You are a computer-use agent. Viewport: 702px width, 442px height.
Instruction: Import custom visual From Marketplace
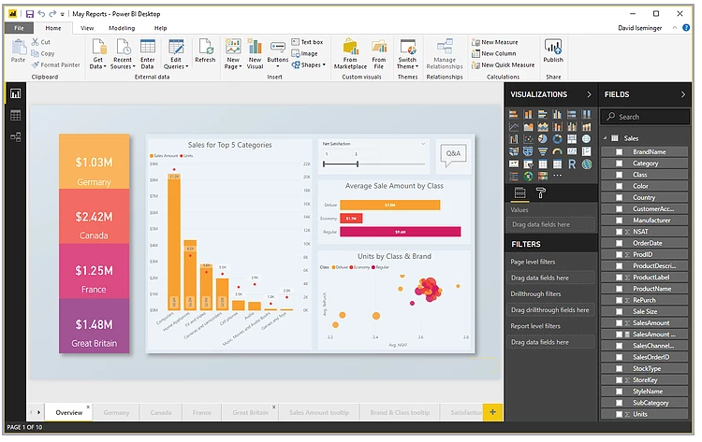(x=350, y=53)
